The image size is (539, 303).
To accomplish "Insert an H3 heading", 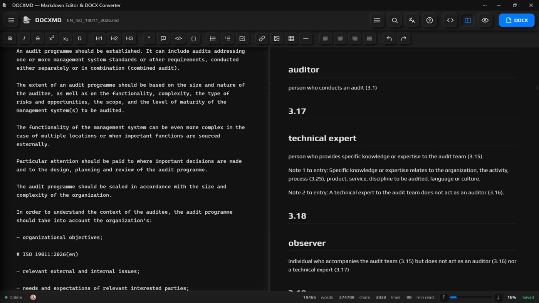I will pyautogui.click(x=129, y=39).
